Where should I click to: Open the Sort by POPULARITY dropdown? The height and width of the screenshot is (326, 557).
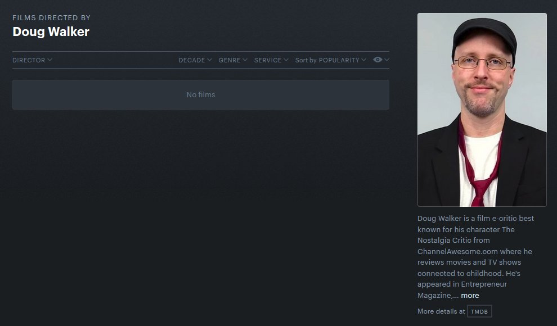point(330,60)
